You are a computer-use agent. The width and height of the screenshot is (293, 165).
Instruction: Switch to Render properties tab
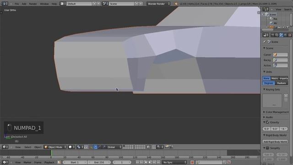[273, 35]
